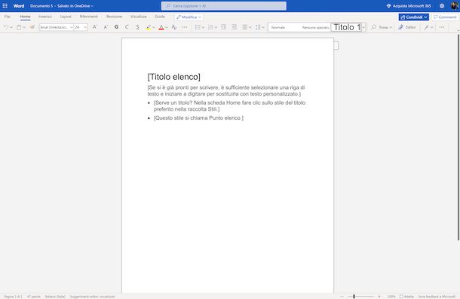Open more font options ellipsis
Viewport: 460px width, 299px height.
185,27
